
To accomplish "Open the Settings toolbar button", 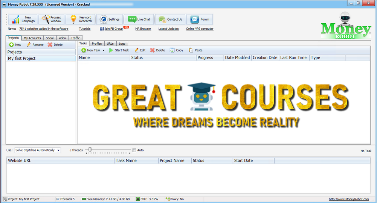I will [110, 19].
